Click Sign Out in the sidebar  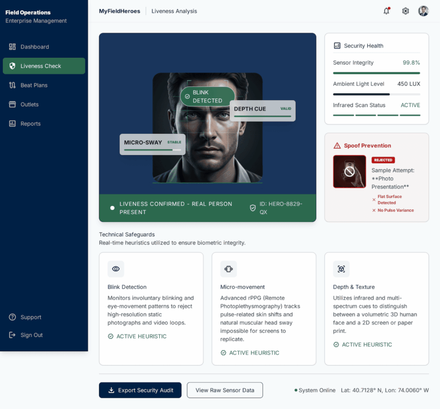click(44, 335)
